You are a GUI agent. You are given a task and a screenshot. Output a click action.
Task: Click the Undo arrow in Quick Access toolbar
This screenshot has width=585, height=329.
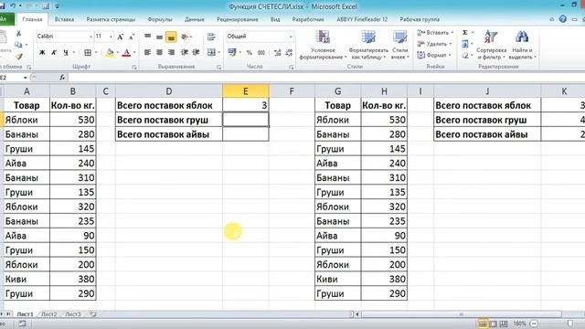coord(13,6)
